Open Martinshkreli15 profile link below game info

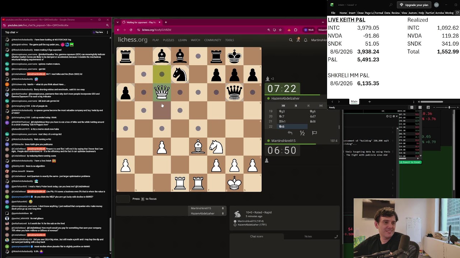[x=250, y=221]
